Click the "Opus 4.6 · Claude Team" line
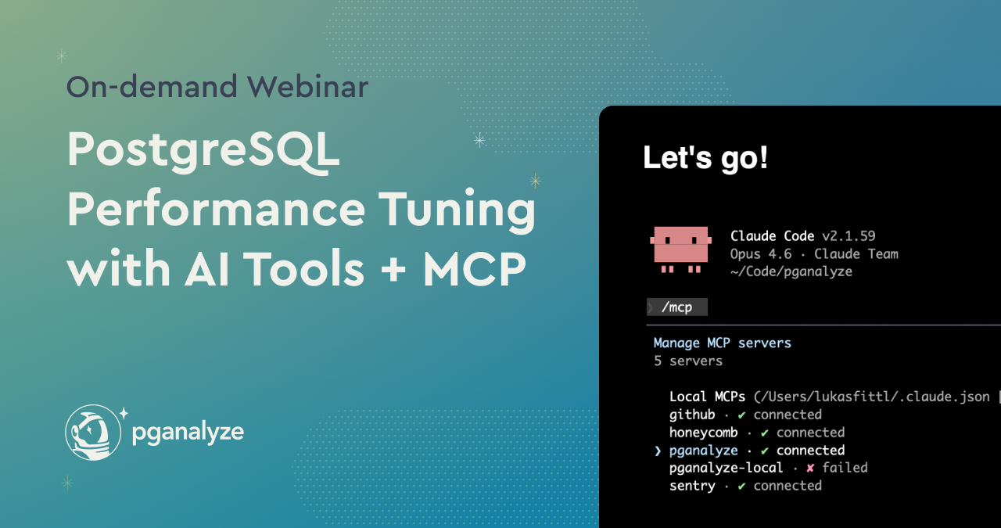1001x528 pixels. [814, 254]
